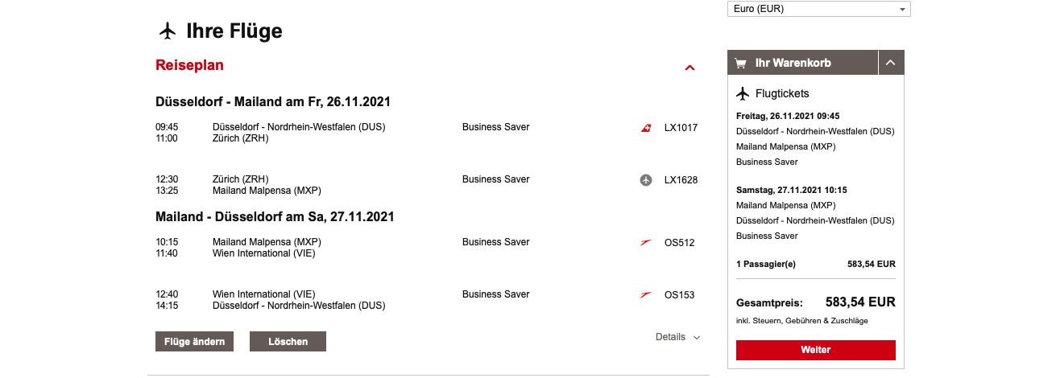The height and width of the screenshot is (378, 1056).
Task: Expand flight Details
Action: (677, 337)
